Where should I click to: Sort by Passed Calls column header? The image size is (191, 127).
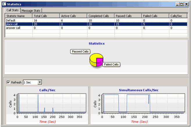[x=128, y=16]
